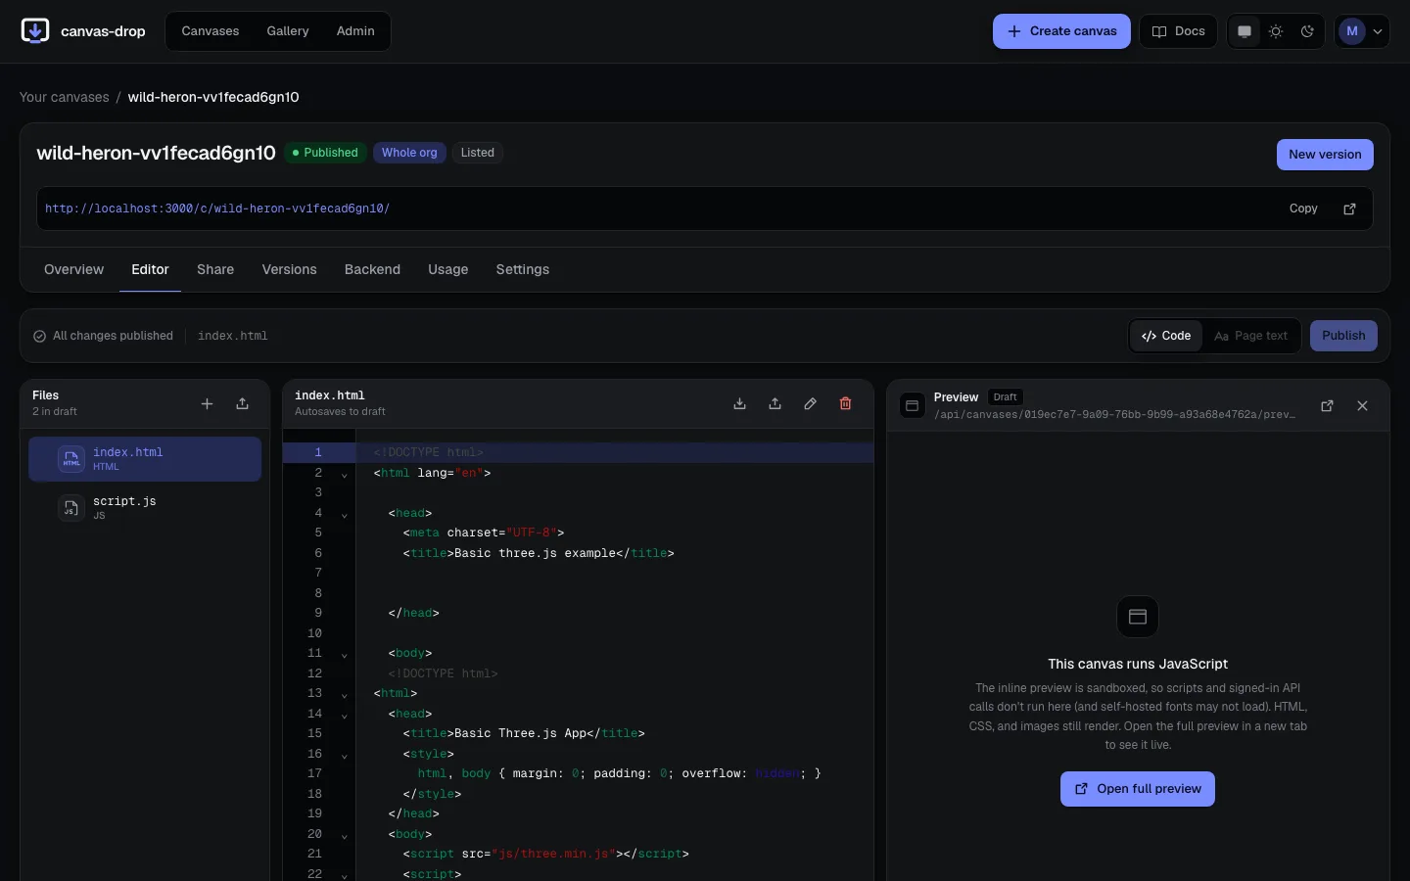Click the breadcrumb wild-heron-vv1fecad6gn10 text
This screenshot has width=1410, height=881.
click(213, 97)
